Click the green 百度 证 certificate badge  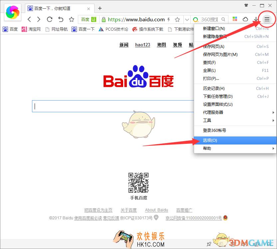click(x=89, y=19)
